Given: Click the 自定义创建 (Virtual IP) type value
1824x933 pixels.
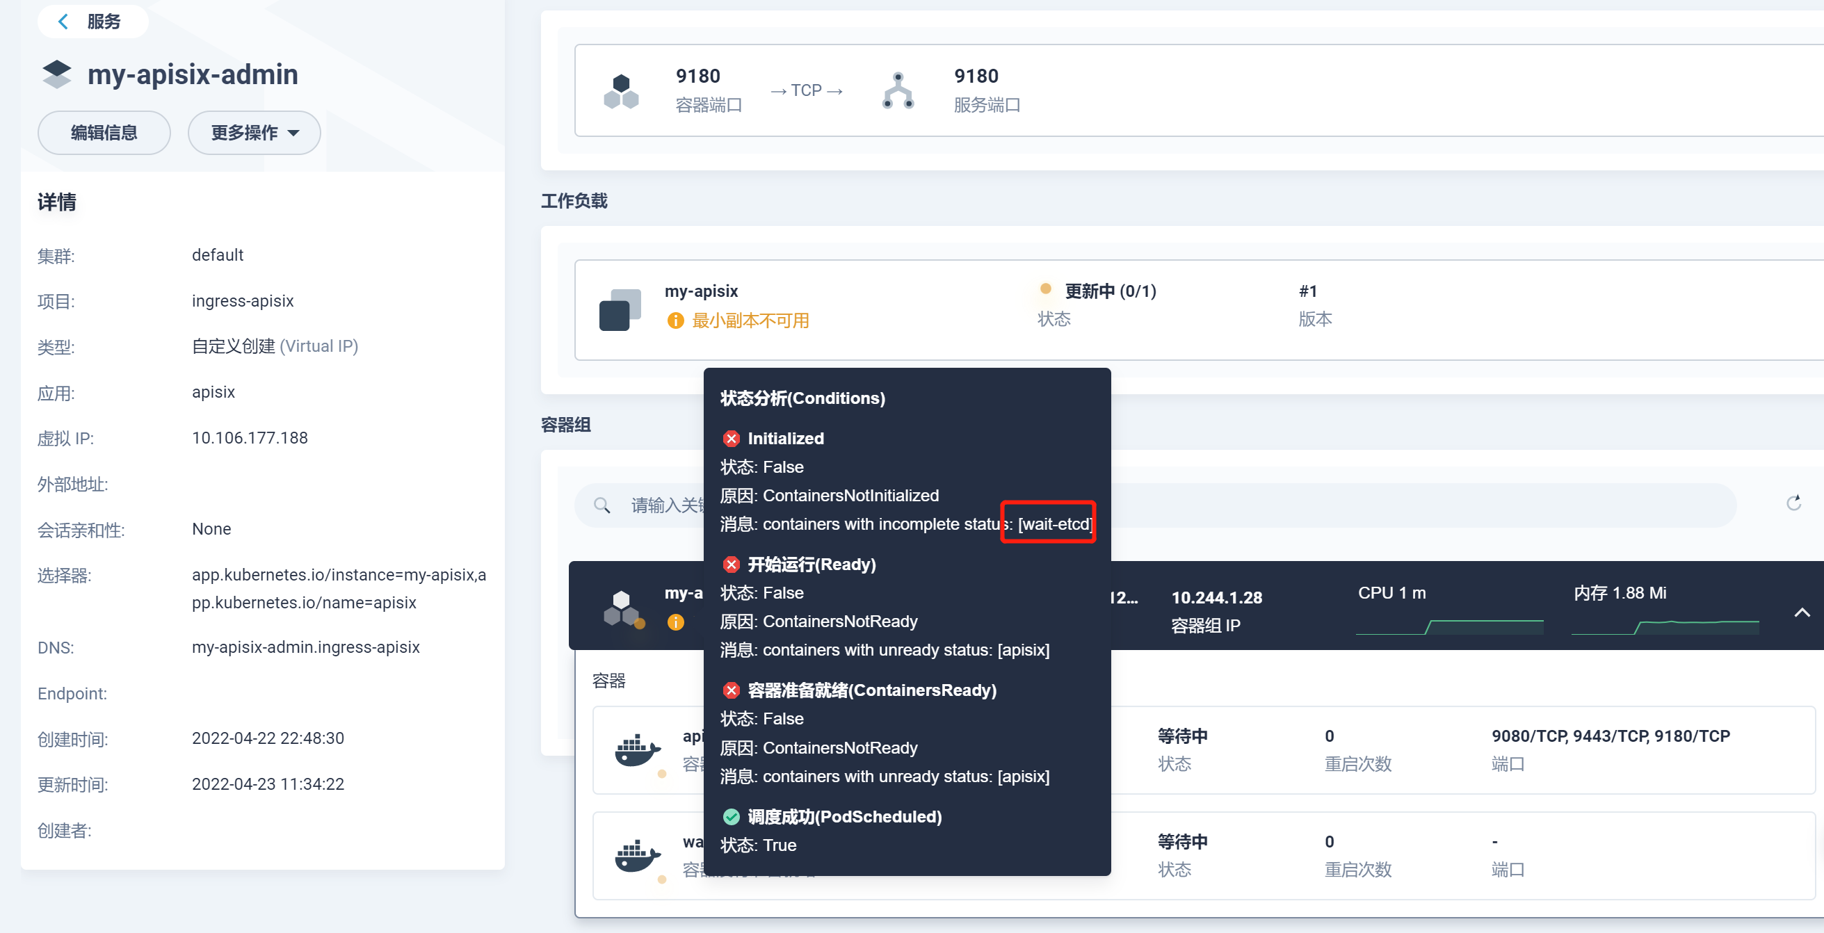Looking at the screenshot, I should pyautogui.click(x=275, y=346).
